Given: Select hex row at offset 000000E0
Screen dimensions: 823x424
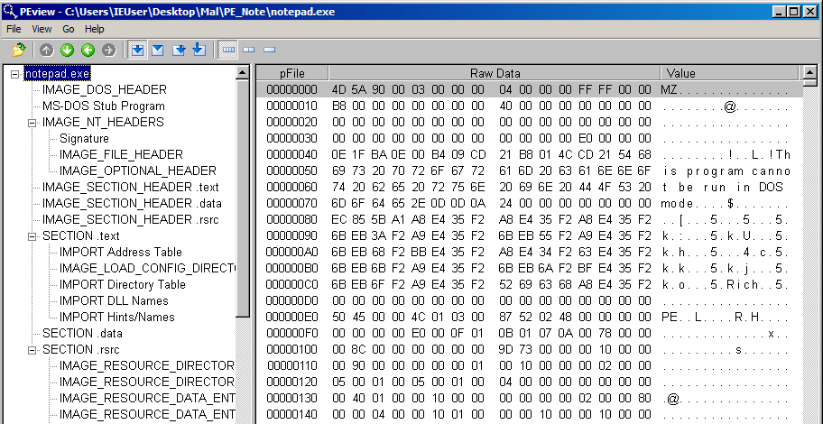Looking at the screenshot, I should coord(530,318).
